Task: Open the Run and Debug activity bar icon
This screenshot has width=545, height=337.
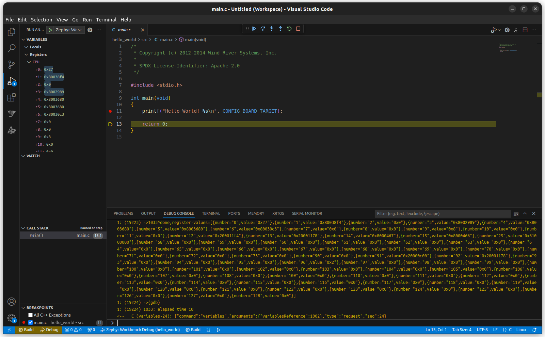Action: (x=11, y=81)
